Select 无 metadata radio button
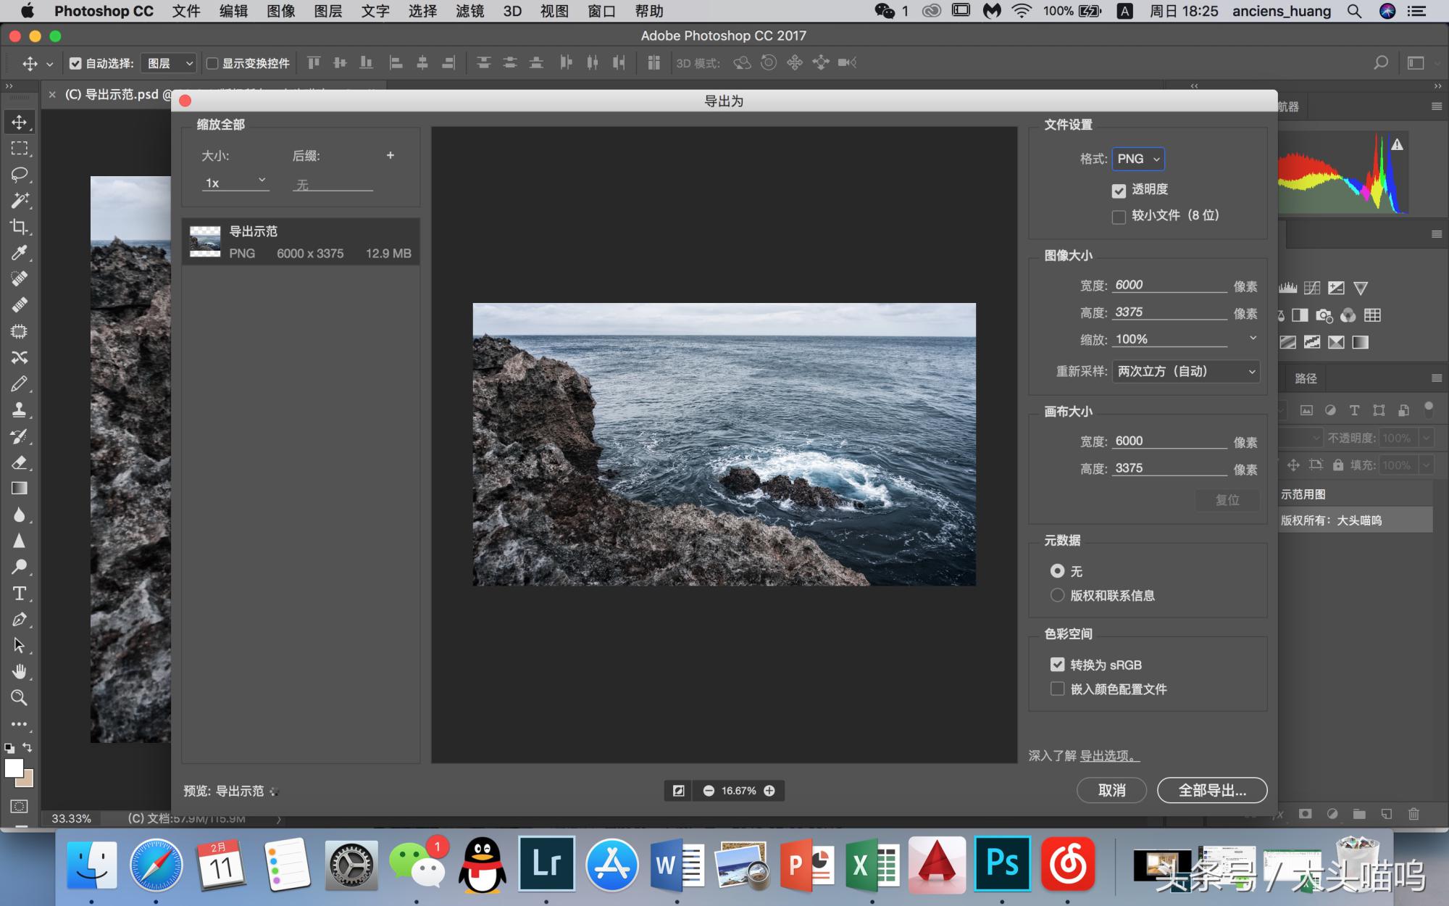 1057,571
